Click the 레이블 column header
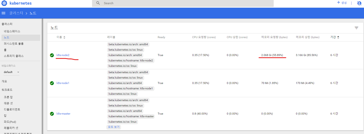Image resolution: width=364 pixels, height=134 pixels. click(111, 37)
